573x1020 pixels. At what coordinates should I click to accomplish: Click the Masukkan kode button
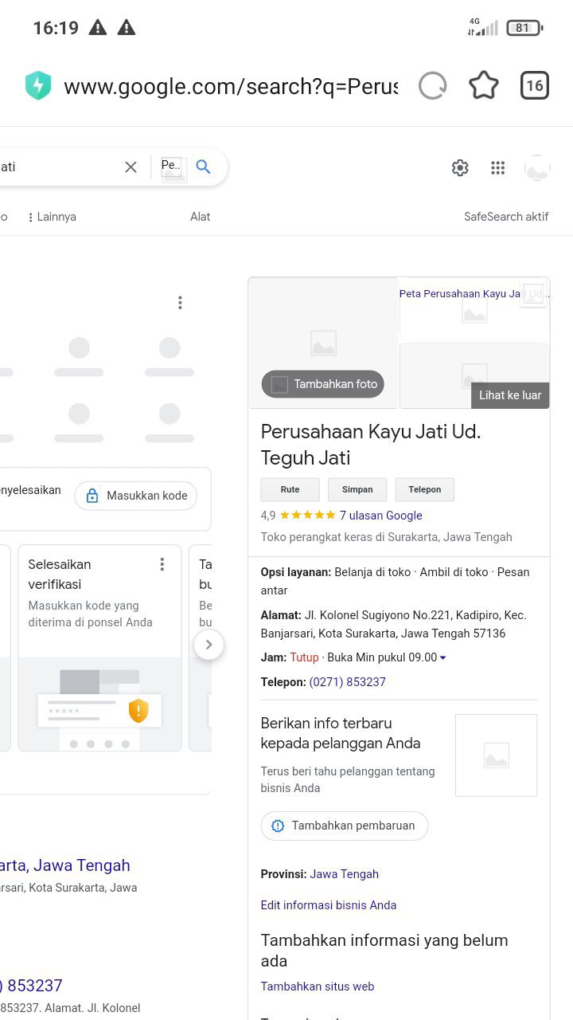coord(136,496)
